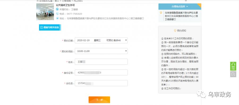Click the 姓名 name input field
This screenshot has width=239, height=105.
pyautogui.click(x=101, y=62)
